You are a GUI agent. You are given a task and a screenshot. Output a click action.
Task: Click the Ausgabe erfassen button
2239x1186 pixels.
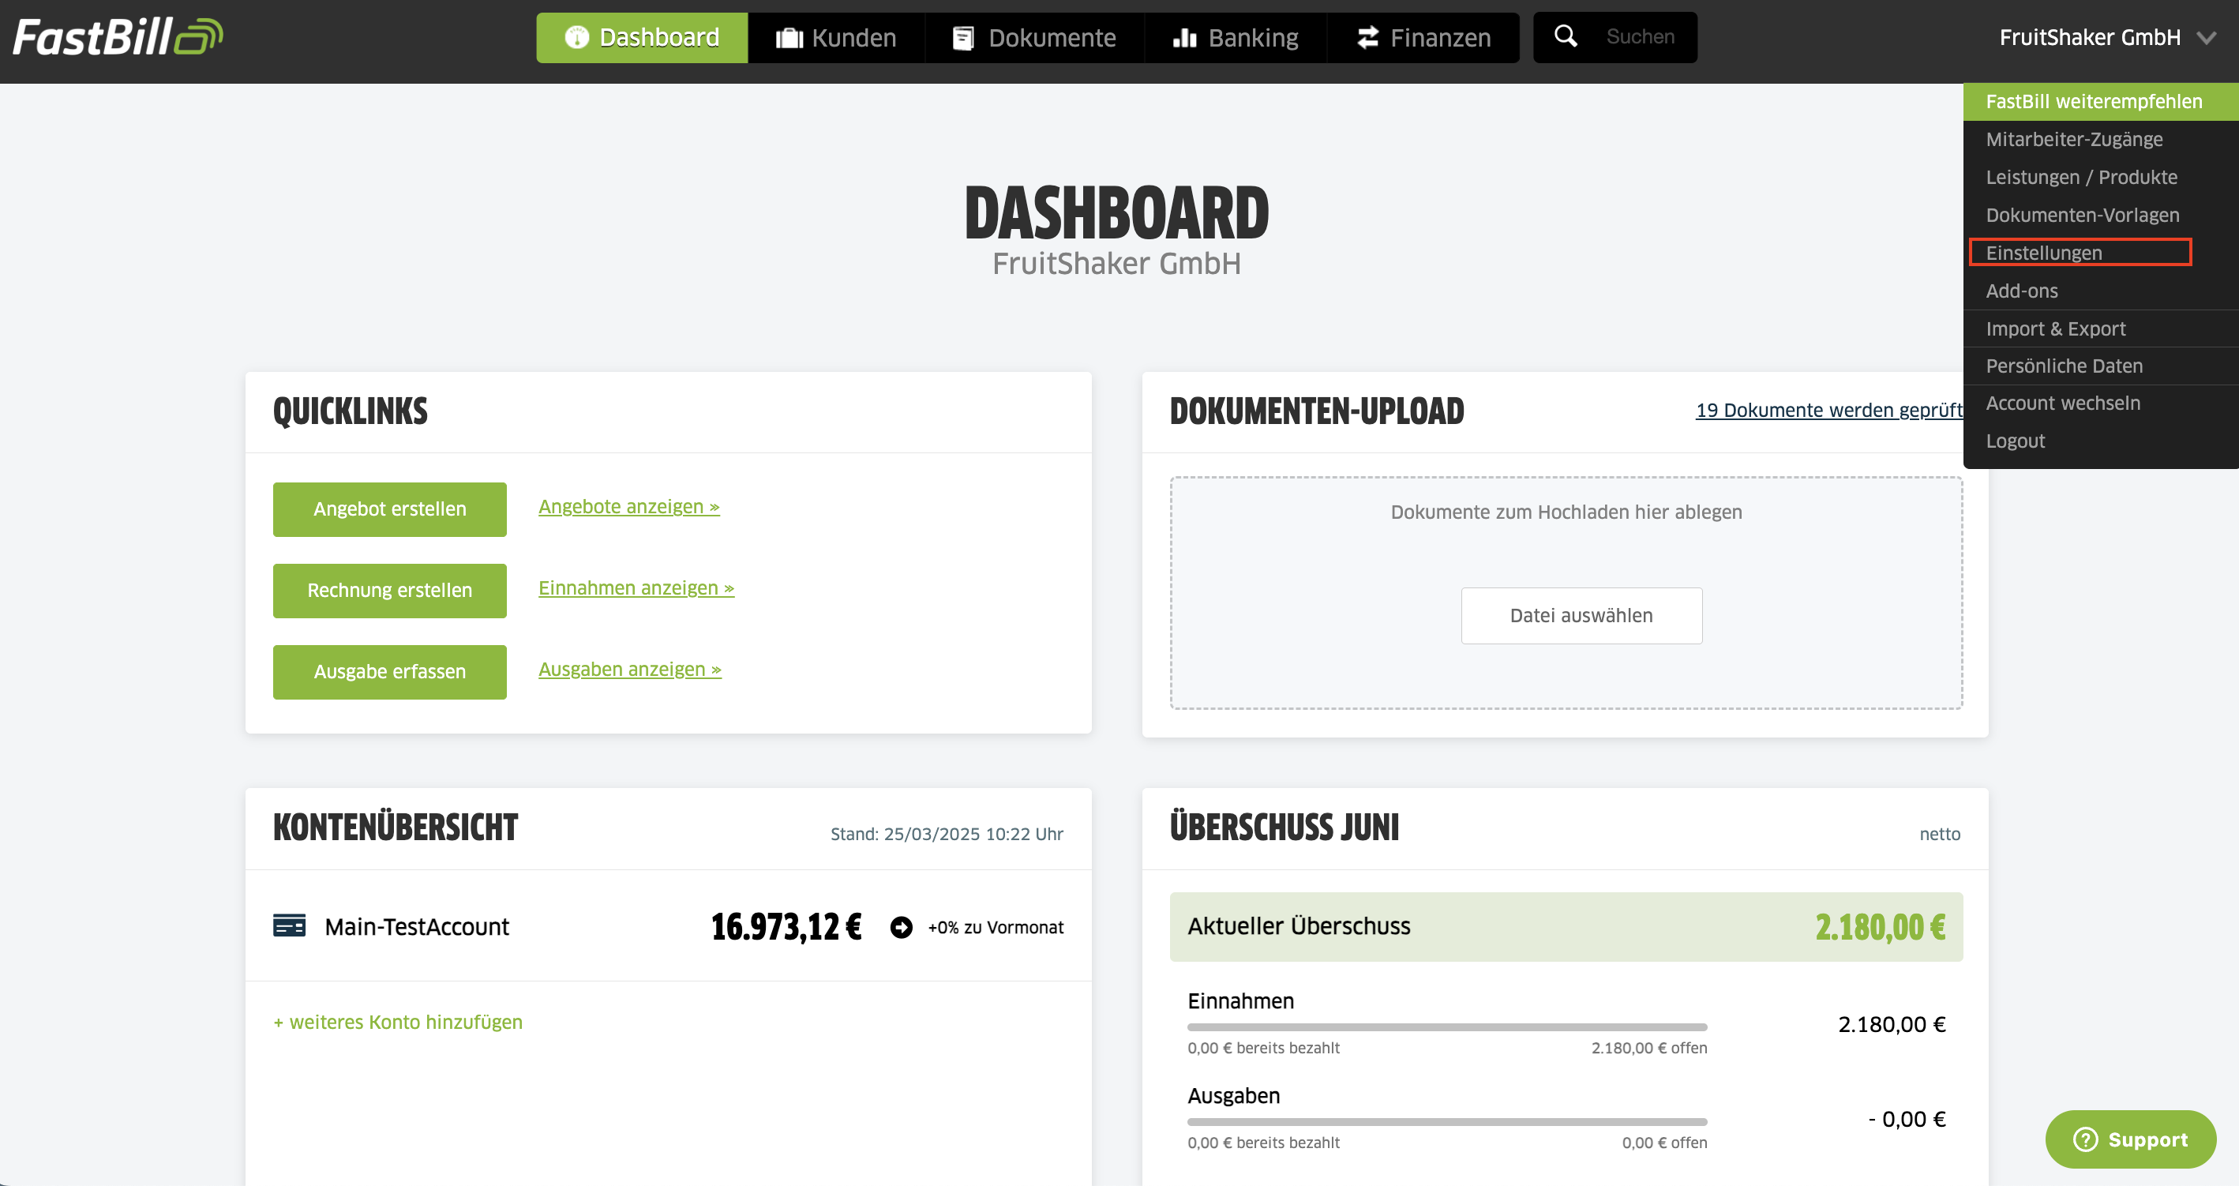[389, 671]
